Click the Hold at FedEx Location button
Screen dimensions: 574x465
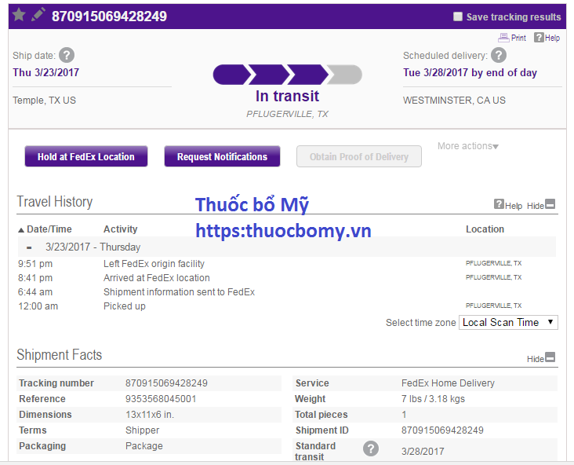click(x=86, y=156)
